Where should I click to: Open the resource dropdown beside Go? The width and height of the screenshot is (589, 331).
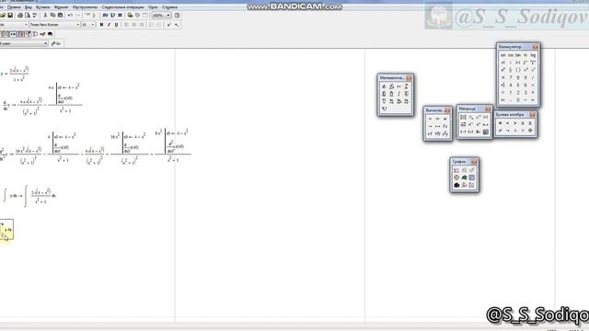[x=45, y=43]
